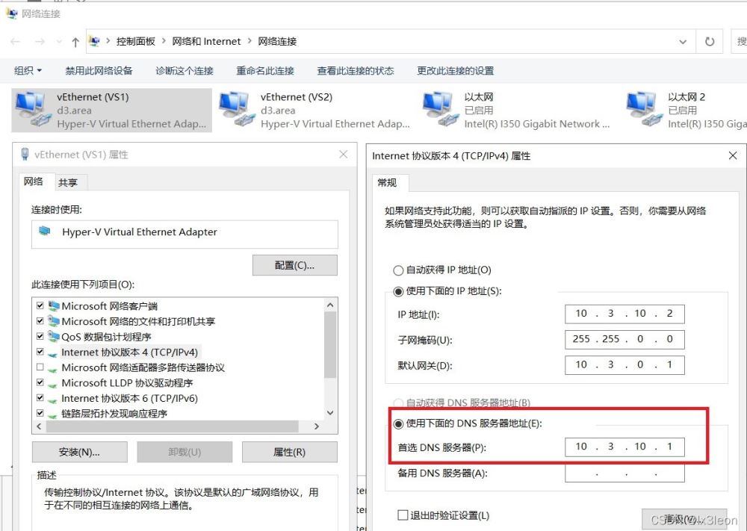Select the 以太网 adapter icon
Image resolution: width=747 pixels, height=531 pixels.
(x=441, y=109)
